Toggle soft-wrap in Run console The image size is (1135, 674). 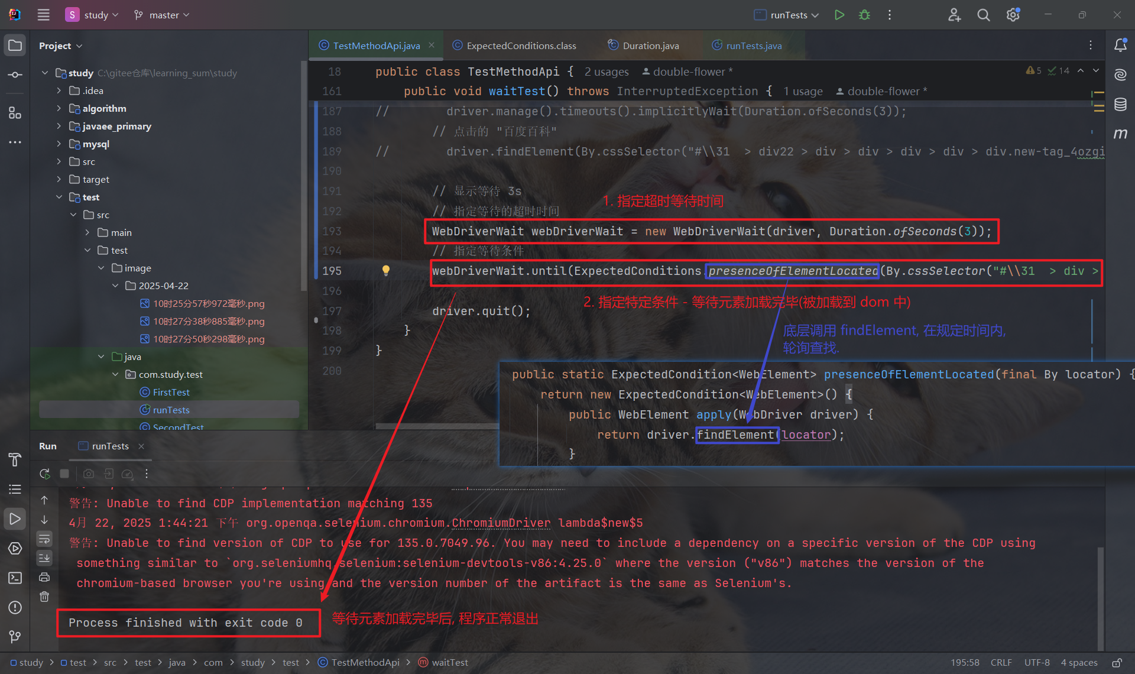(x=44, y=539)
